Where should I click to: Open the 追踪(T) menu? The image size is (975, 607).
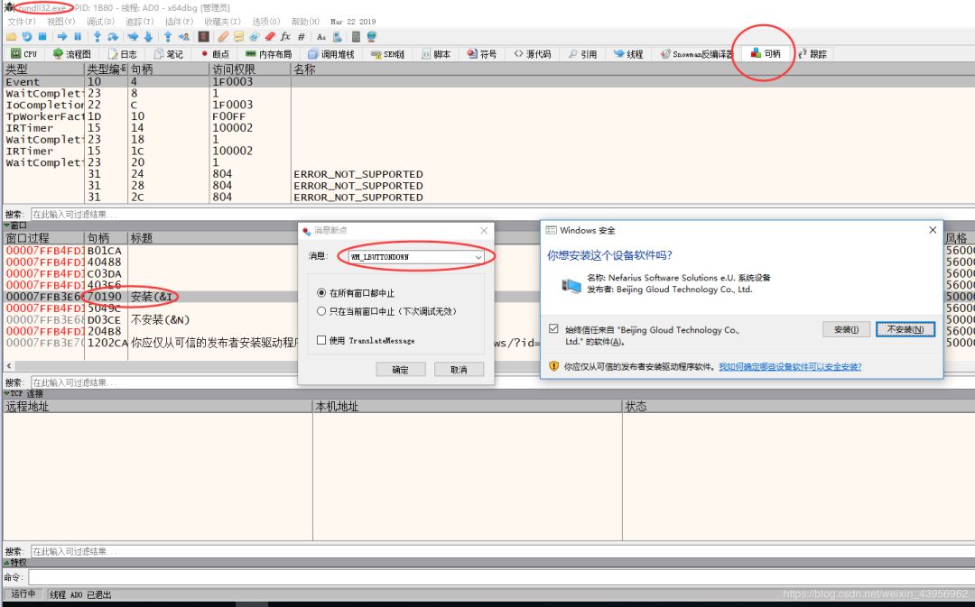click(139, 21)
